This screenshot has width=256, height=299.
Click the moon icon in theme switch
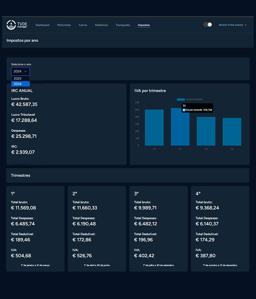(210, 25)
